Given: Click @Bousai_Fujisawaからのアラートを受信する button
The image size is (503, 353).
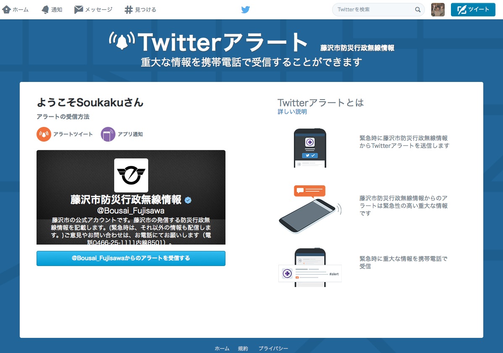Looking at the screenshot, I should [131, 258].
